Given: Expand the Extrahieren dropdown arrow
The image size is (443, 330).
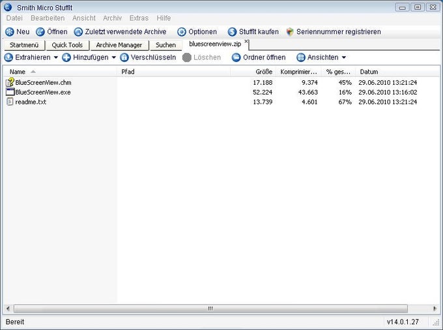Looking at the screenshot, I should click(56, 57).
